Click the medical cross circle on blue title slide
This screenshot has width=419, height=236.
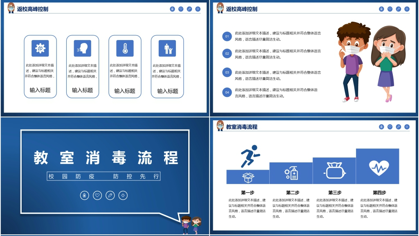(123, 196)
